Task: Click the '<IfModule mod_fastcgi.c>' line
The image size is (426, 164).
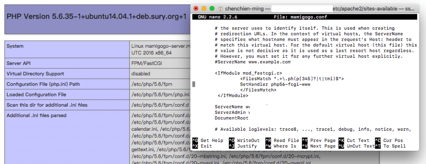Action: coord(248,73)
